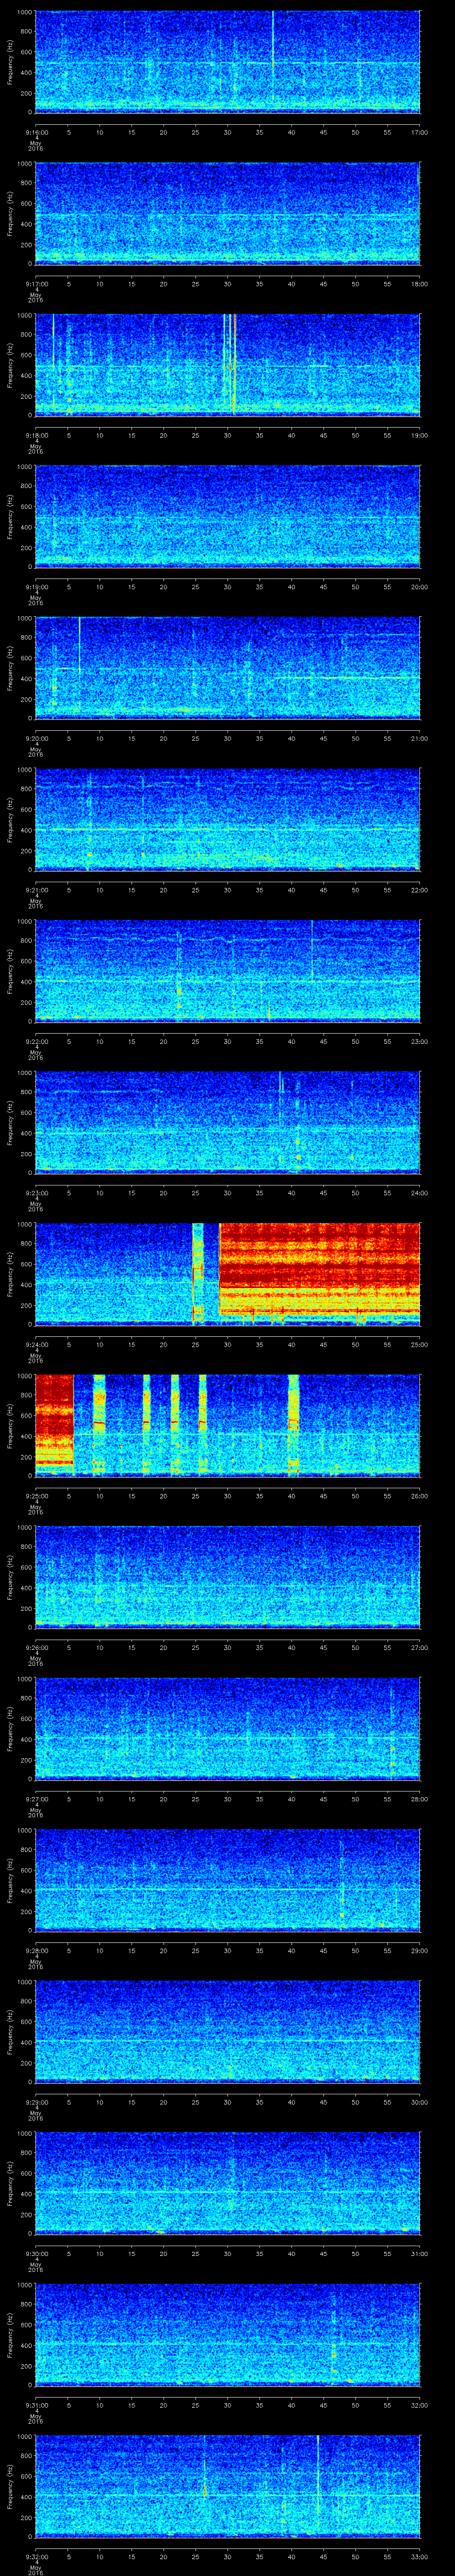
Task: Pick the '29:00' end time label
Action: click(x=419, y=1950)
